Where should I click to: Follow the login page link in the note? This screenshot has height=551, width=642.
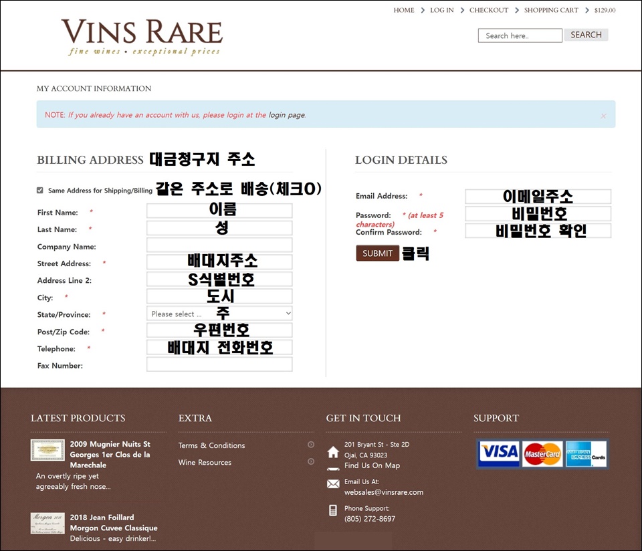[287, 115]
